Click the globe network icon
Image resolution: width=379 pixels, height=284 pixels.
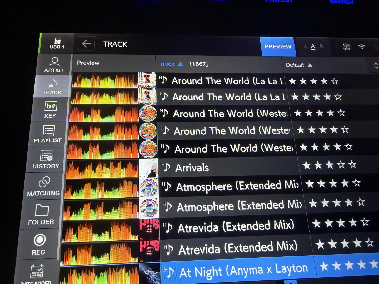(346, 47)
